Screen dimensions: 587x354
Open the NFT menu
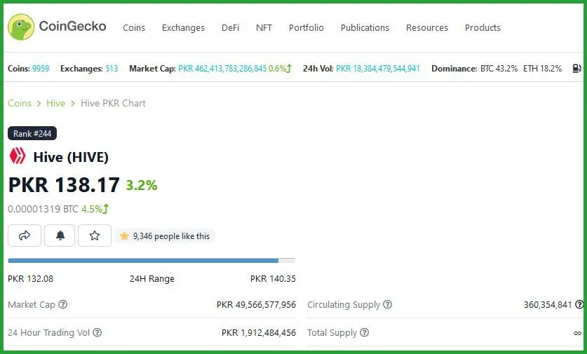pyautogui.click(x=264, y=28)
